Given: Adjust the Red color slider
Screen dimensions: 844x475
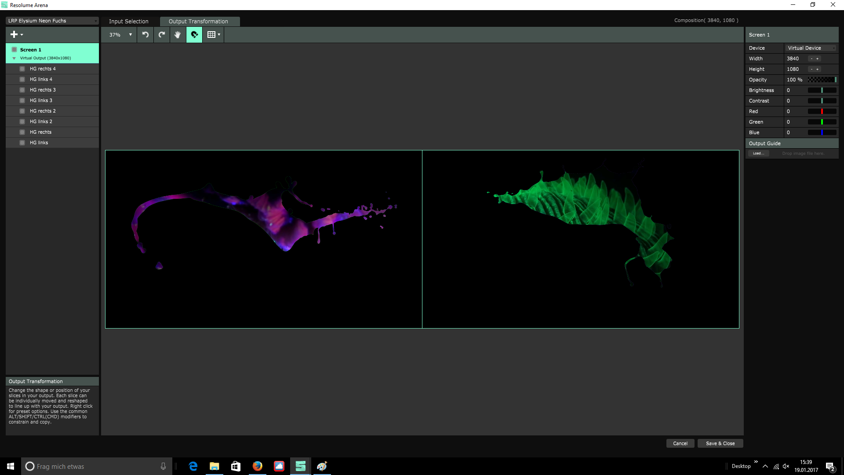Looking at the screenshot, I should (822, 111).
